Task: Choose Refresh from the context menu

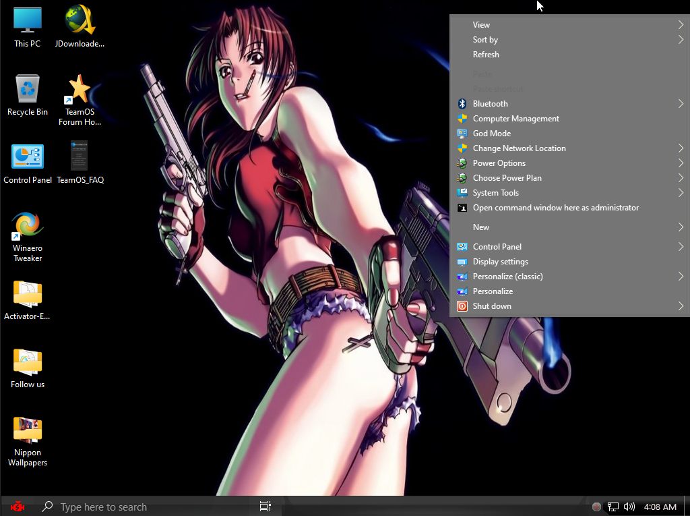Action: (486, 55)
